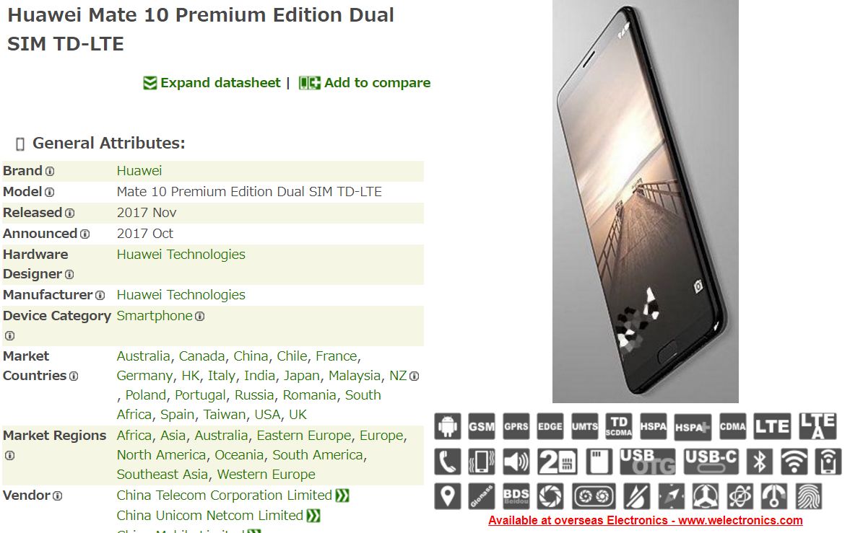Click the info icon beside Released
The width and height of the screenshot is (850, 533).
point(70,213)
